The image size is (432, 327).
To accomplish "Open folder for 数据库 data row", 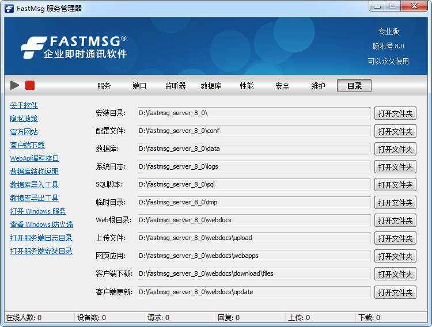I will (395, 149).
